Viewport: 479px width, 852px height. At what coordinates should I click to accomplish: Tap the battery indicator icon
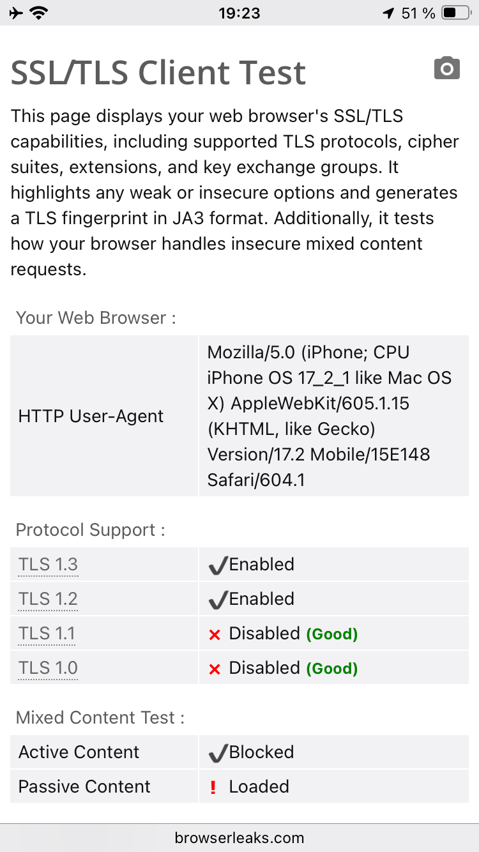pos(455,13)
